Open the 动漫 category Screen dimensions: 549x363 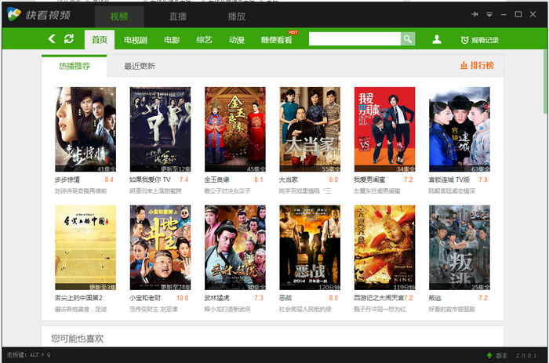coord(237,40)
